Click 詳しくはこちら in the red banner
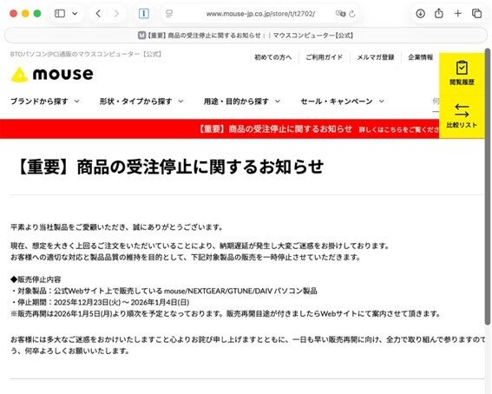 click(x=398, y=129)
